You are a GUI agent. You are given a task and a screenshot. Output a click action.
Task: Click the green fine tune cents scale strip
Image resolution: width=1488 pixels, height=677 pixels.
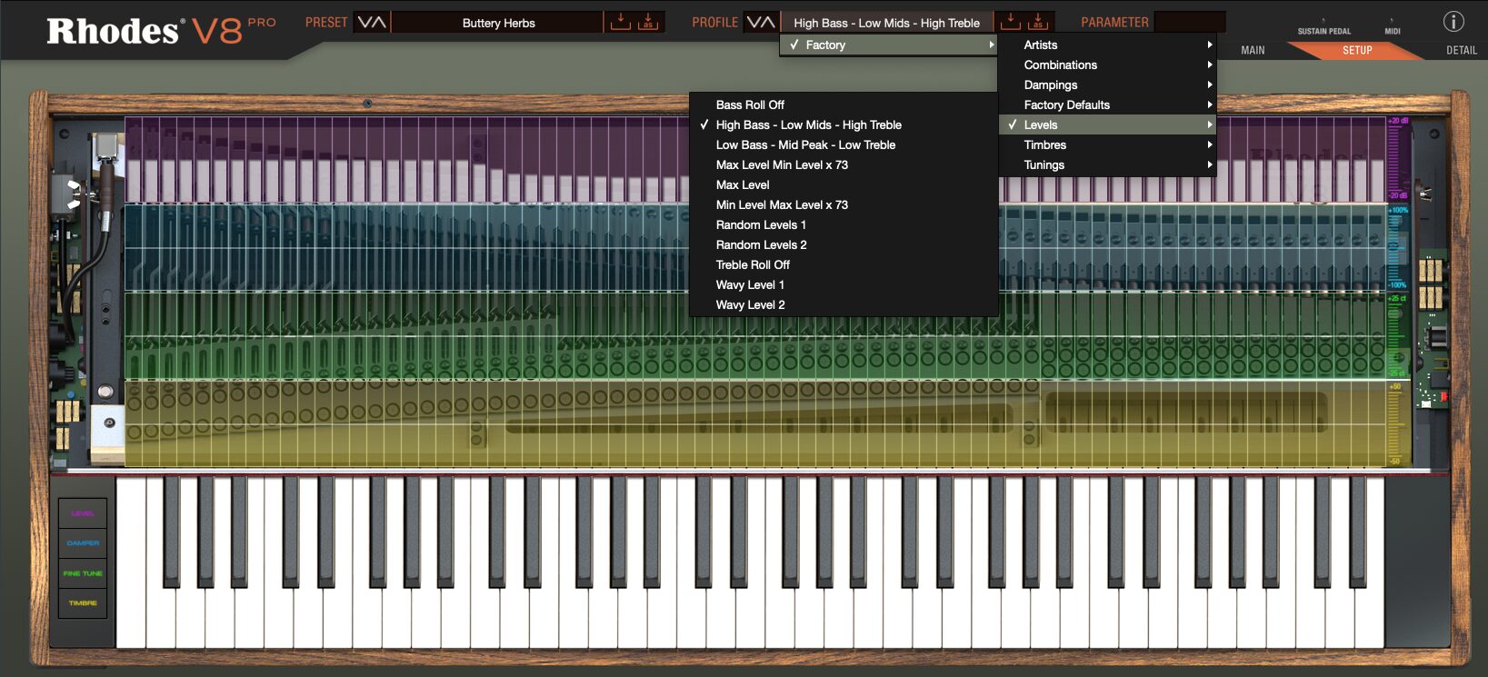point(1398,334)
